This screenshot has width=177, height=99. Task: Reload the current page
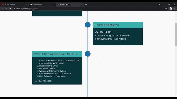point(10,9)
